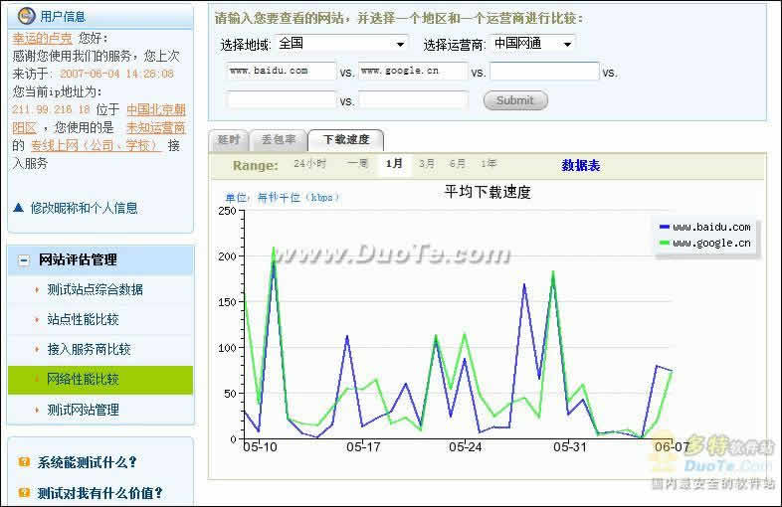Image resolution: width=782 pixels, height=507 pixels.
Task: Open 接入服务商比较 menu item
Action: (89, 350)
